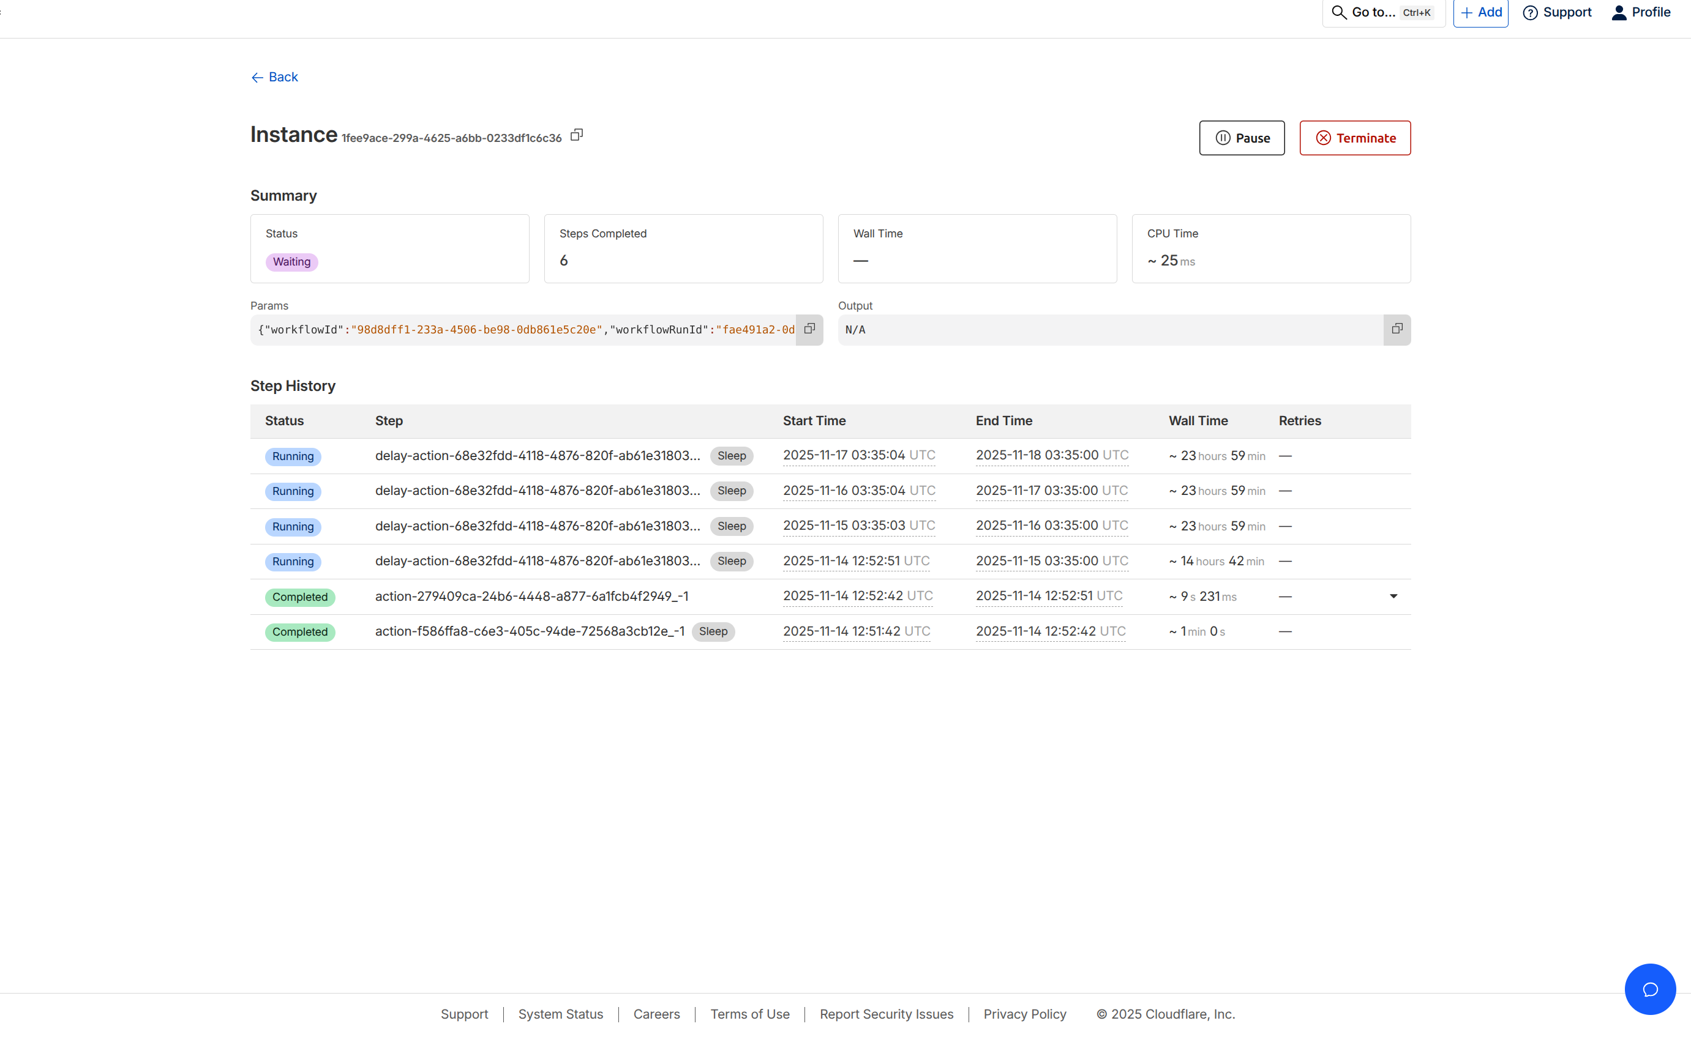Image resolution: width=1691 pixels, height=1037 pixels.
Task: Click start time 2025-11-17 03:35:04 UTC
Action: coord(858,455)
